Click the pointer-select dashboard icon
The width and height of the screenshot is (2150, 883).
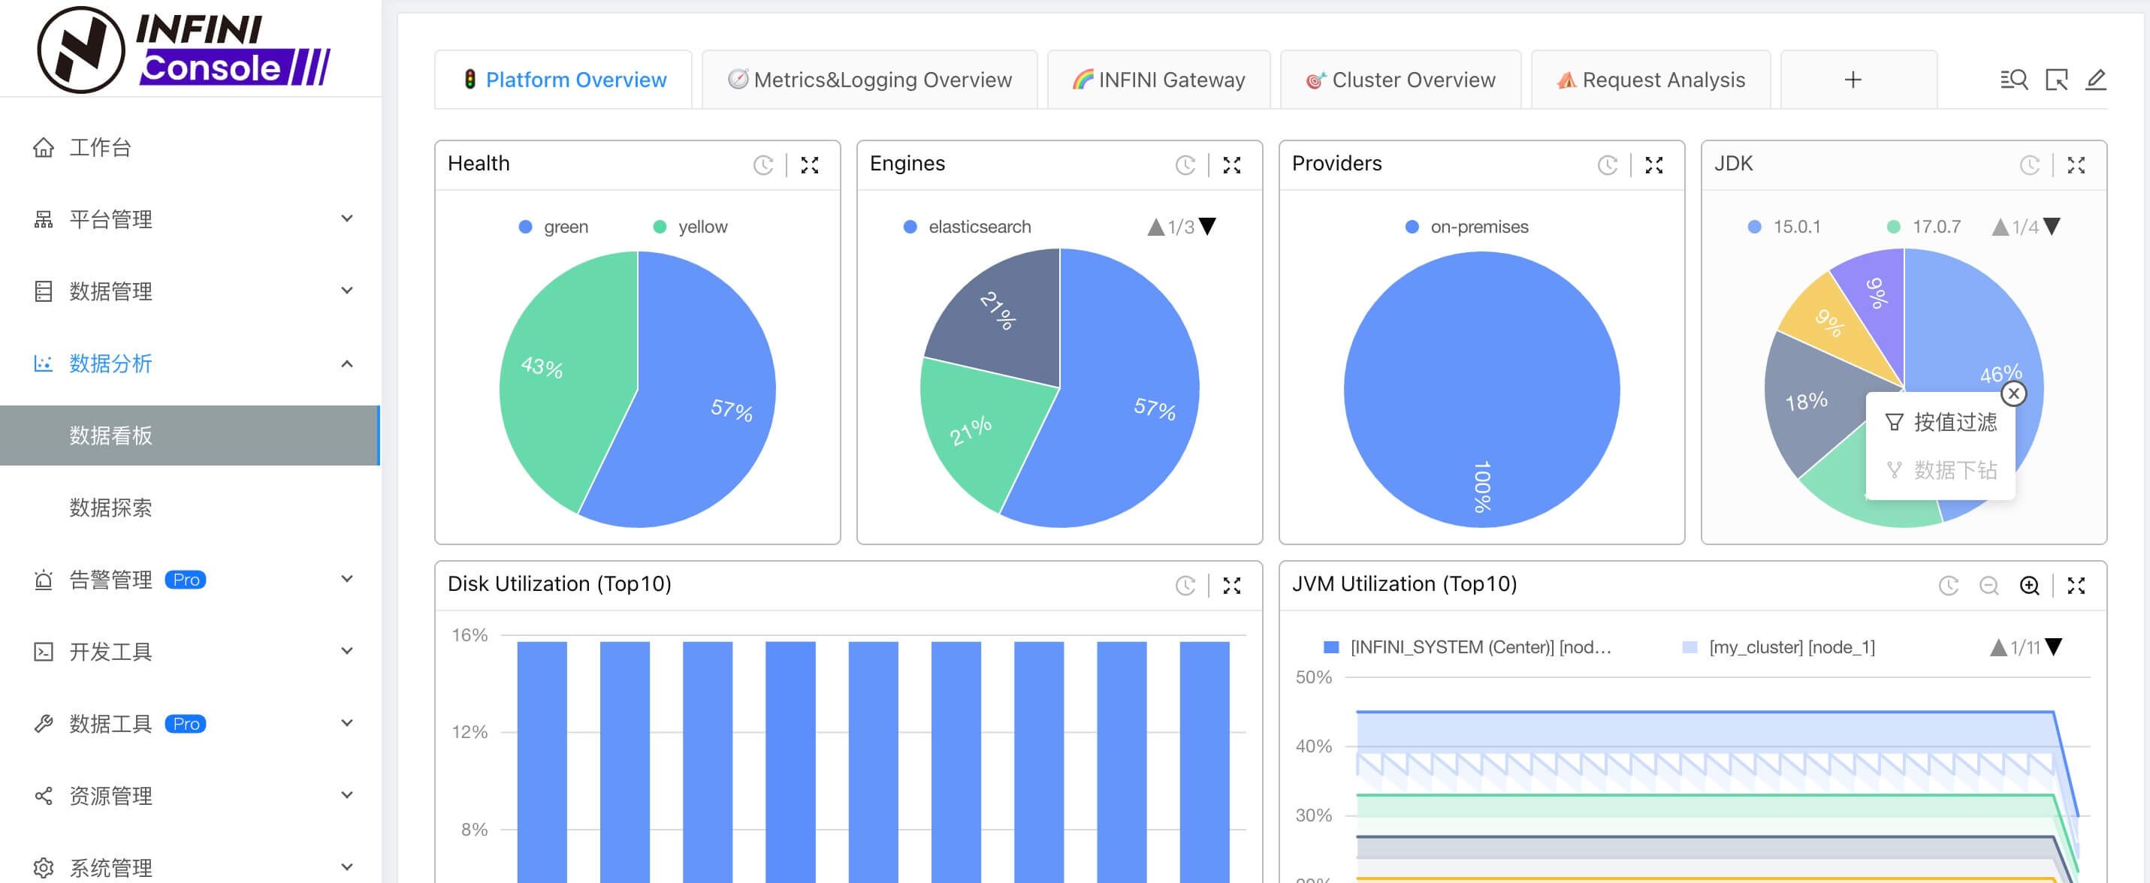(2057, 80)
